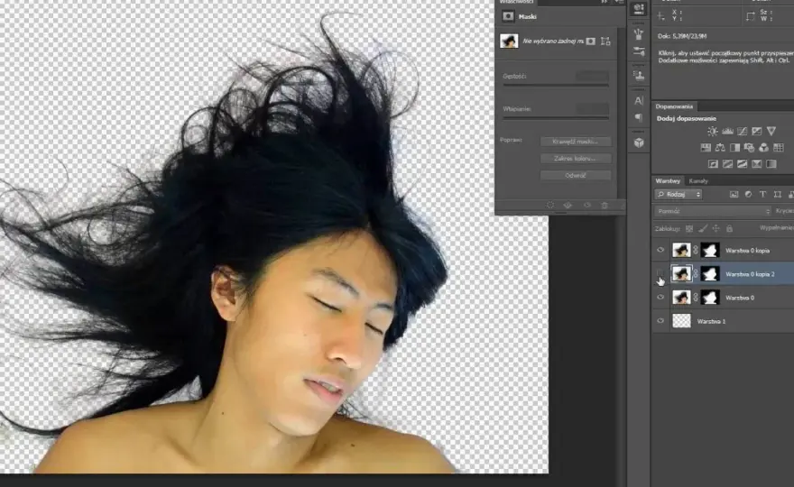Add a Selective Color adjustment
Screen dimensions: 794x487
pos(756,164)
